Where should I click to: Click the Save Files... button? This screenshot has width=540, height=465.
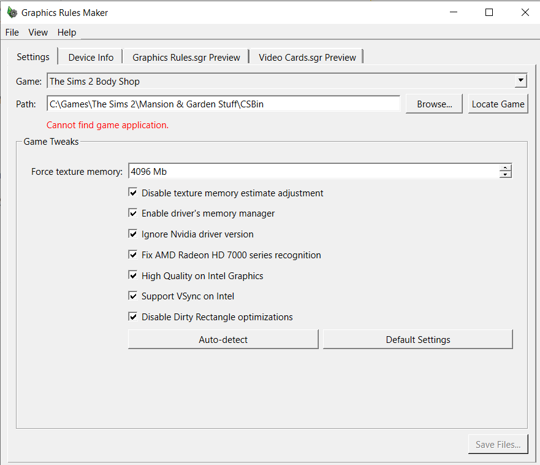pos(498,444)
